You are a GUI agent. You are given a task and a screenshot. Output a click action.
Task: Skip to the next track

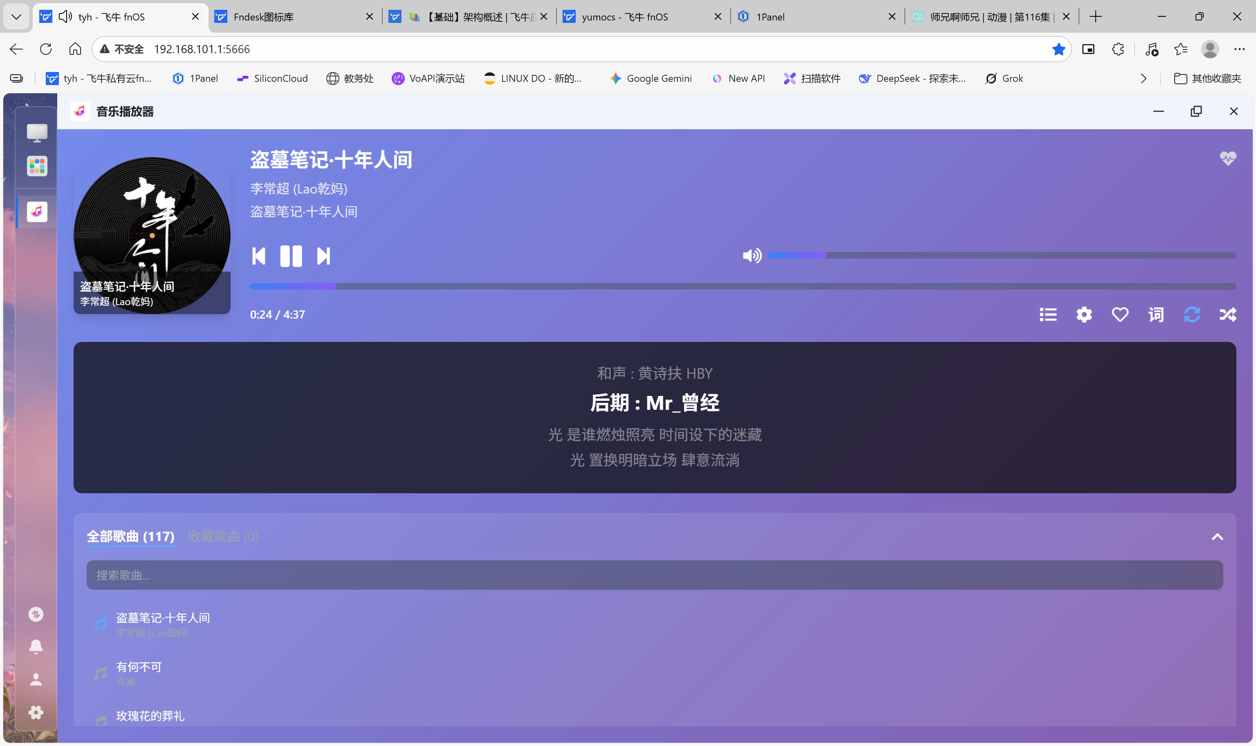coord(323,256)
